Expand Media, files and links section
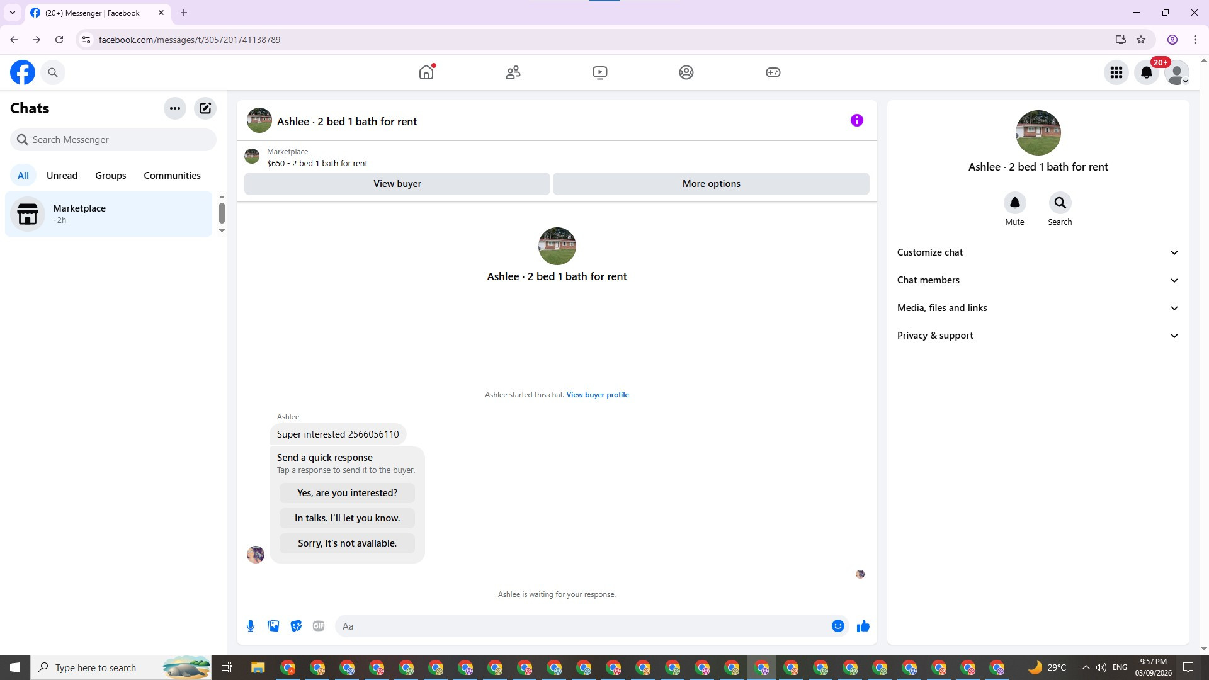The image size is (1209, 680). click(1038, 308)
